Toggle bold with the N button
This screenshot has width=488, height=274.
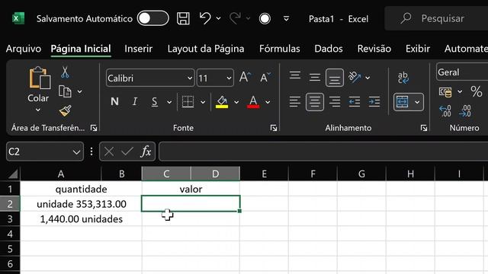point(114,101)
